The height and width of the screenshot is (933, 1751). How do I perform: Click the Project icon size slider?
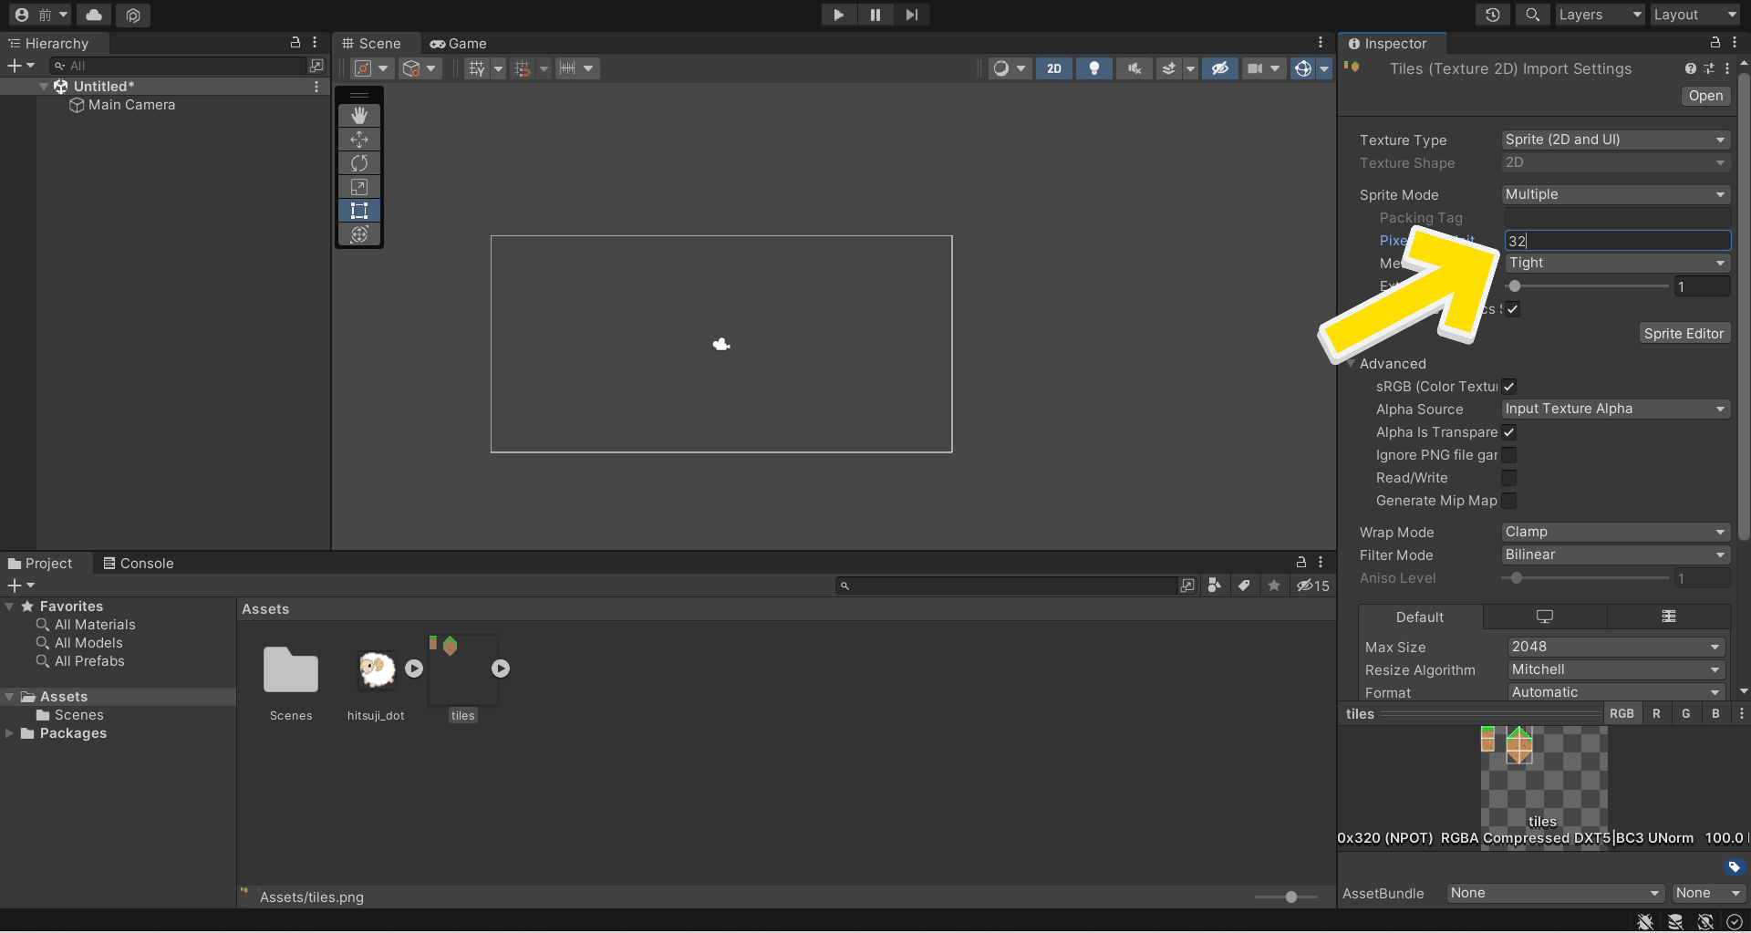pyautogui.click(x=1290, y=897)
